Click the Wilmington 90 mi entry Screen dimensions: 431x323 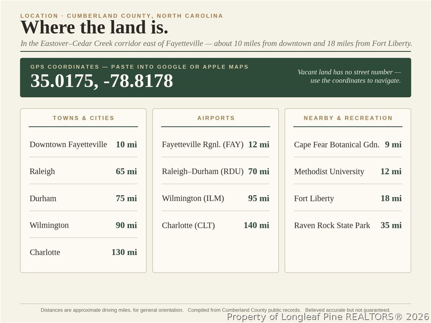coord(83,225)
